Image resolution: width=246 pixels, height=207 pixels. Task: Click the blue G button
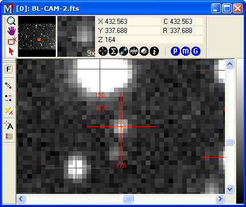(196, 51)
